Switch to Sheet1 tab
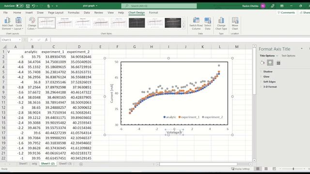This screenshot has width=310, height=174. 23,164
